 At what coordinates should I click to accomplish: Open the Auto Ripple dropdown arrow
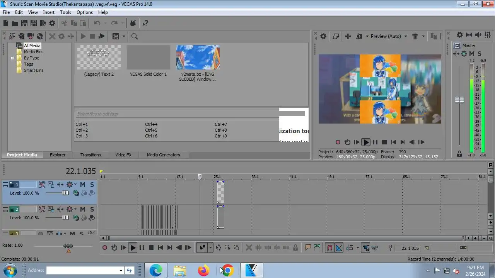pos(358,248)
